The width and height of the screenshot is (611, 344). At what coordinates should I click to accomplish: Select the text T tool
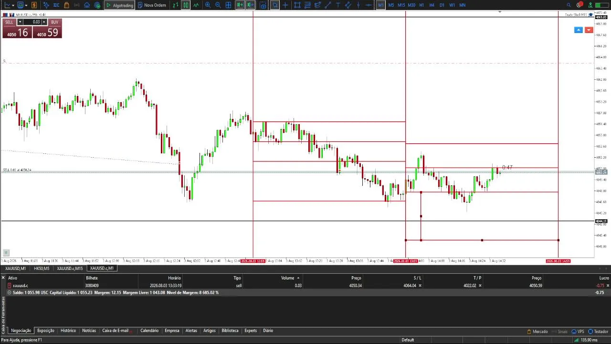(x=338, y=5)
